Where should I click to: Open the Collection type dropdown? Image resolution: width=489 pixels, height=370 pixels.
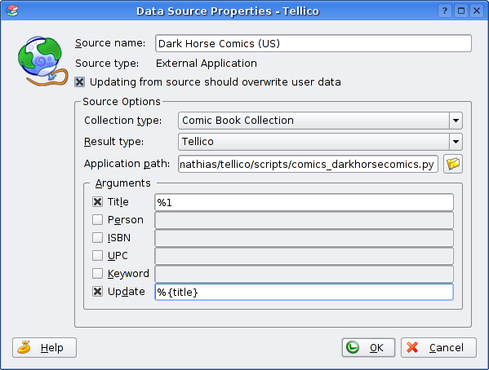coord(320,121)
